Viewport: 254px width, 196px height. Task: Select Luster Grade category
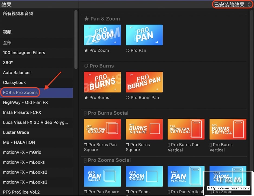[36, 132]
